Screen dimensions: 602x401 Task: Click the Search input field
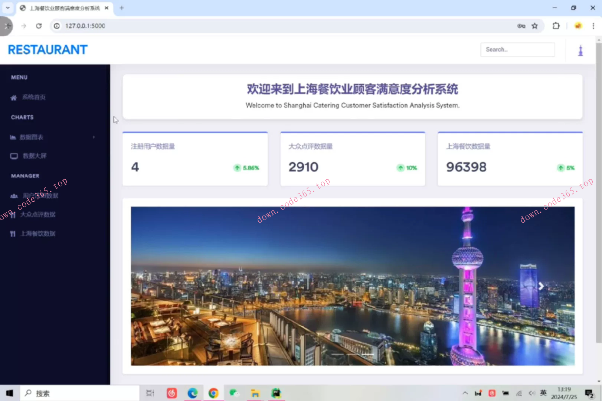(x=517, y=49)
